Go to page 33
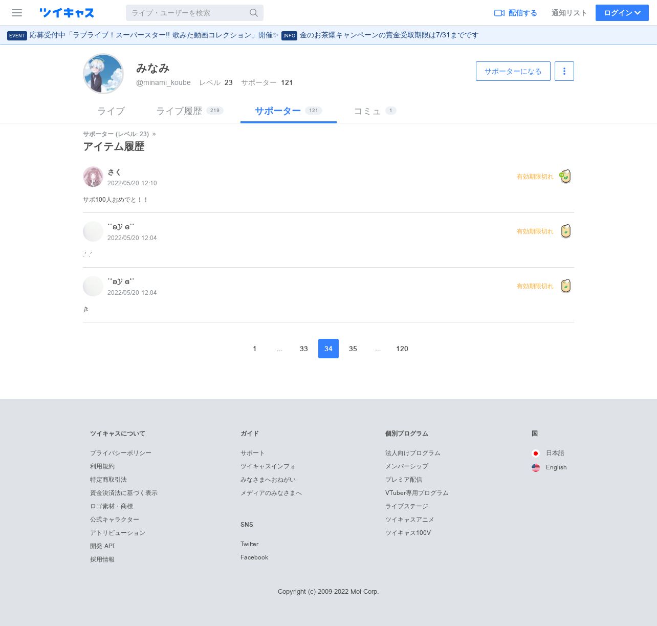 coord(304,349)
